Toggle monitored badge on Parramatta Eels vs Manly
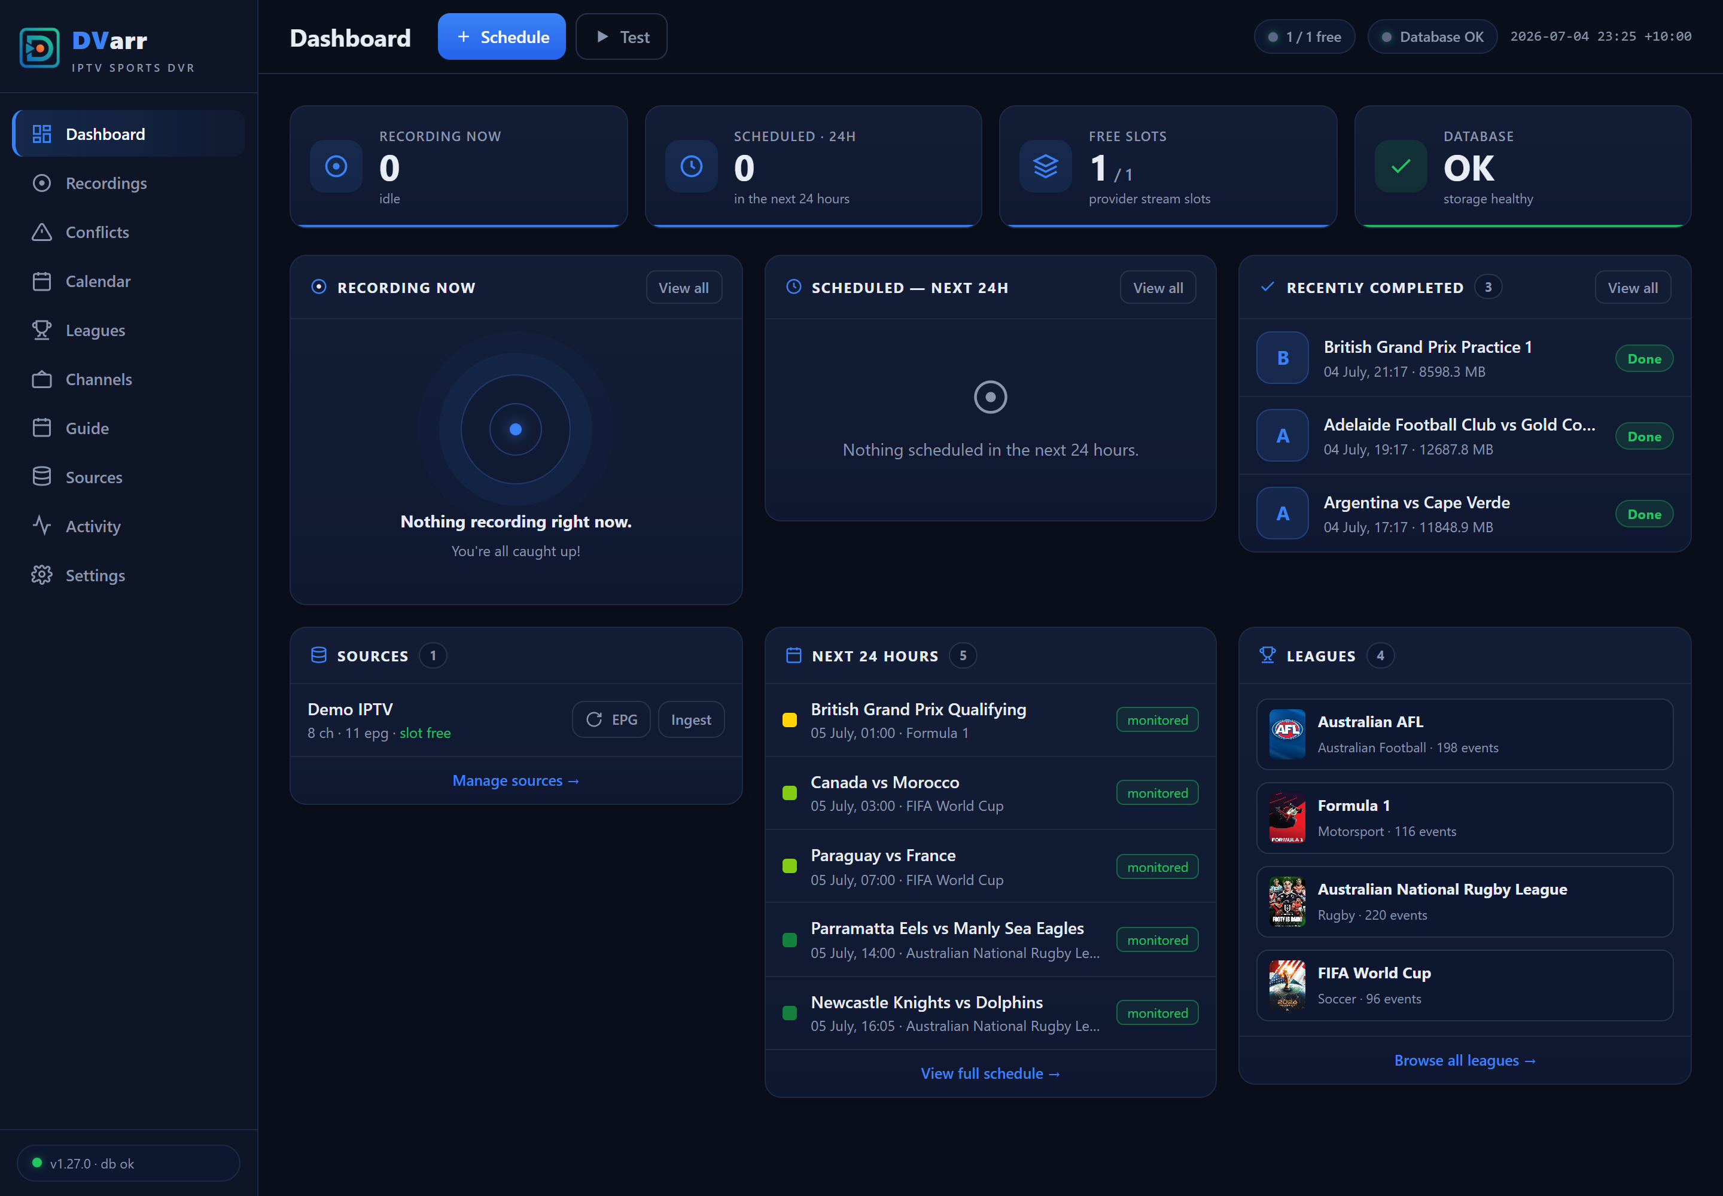Viewport: 1723px width, 1196px height. 1158,941
